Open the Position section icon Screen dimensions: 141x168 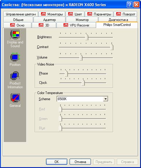coord(15,57)
